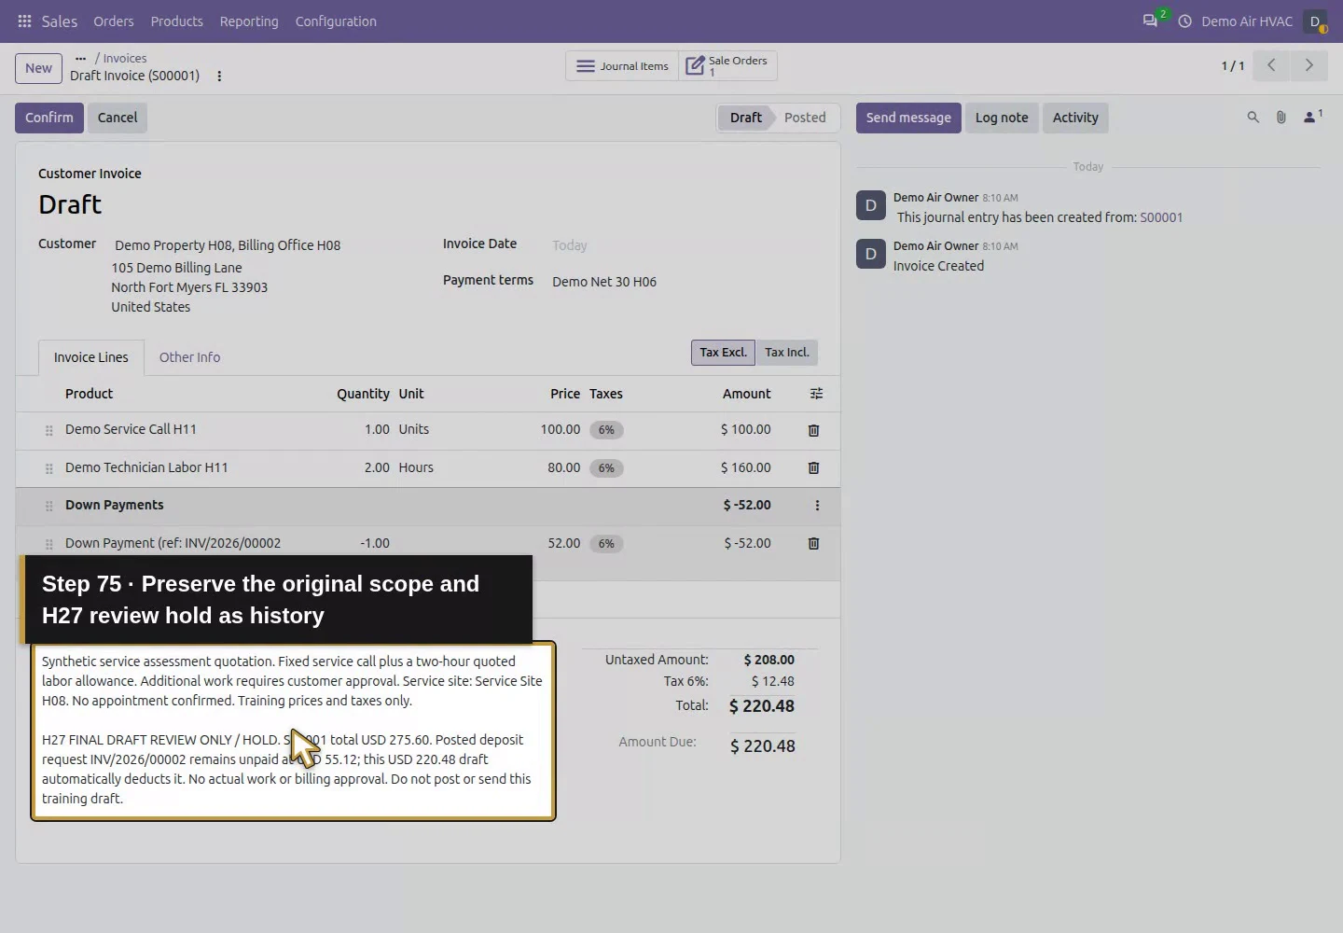1343x933 pixels.
Task: Select Tax Excl. display
Action: click(723, 353)
